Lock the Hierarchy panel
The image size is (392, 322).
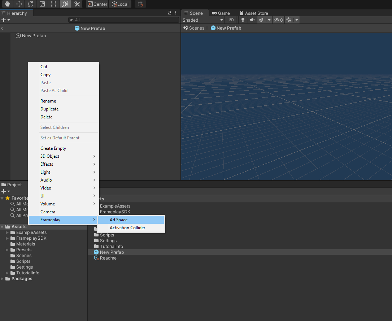[x=170, y=13]
